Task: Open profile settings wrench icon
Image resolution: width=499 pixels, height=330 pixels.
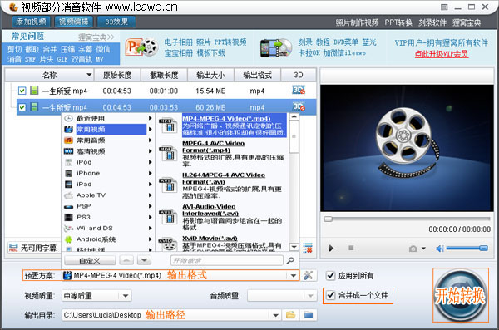Action: point(308,276)
